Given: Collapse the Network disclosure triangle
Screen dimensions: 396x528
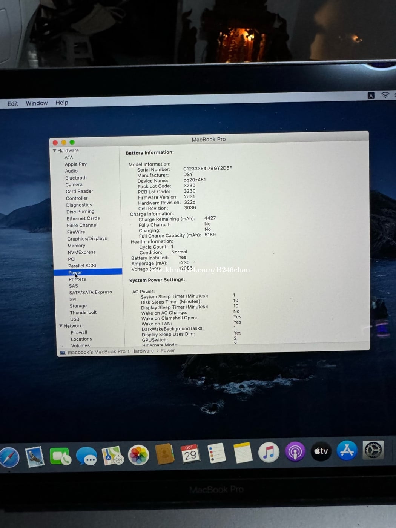Looking at the screenshot, I should coord(61,326).
